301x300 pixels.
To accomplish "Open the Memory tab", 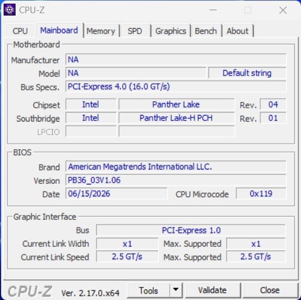I will pyautogui.click(x=101, y=31).
